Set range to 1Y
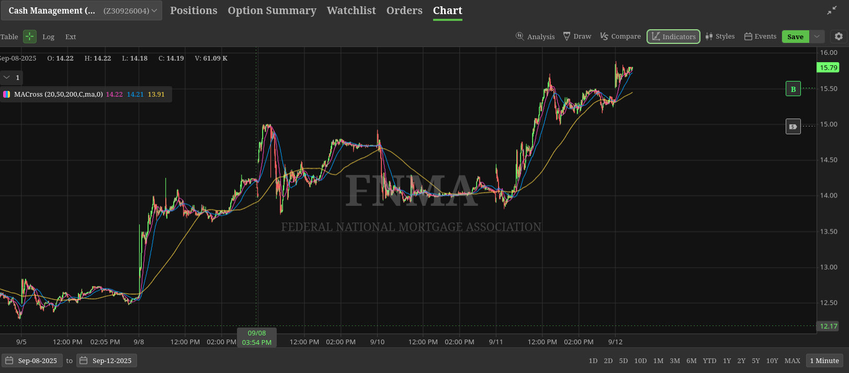The width and height of the screenshot is (849, 373). [x=727, y=361]
